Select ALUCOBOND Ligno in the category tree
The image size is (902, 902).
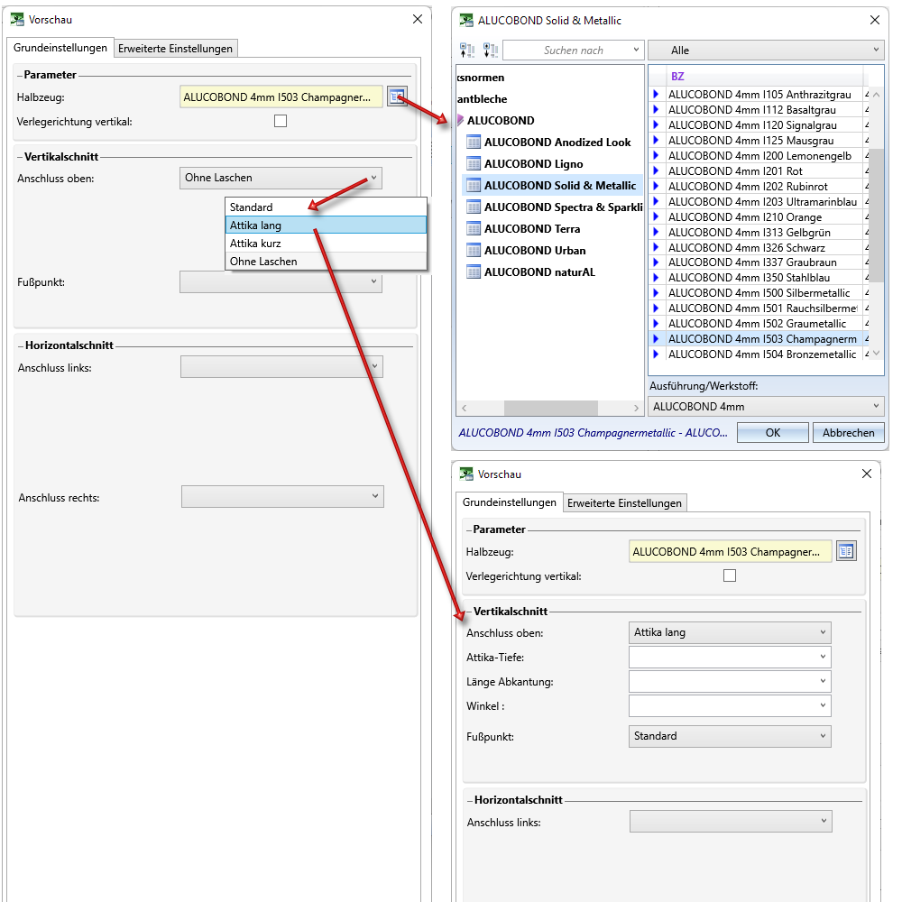point(533,164)
